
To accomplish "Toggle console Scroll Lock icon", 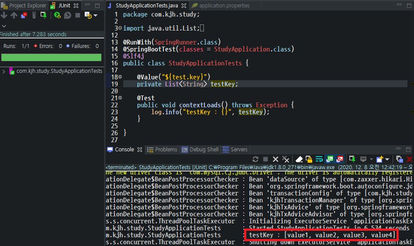I will pyautogui.click(x=309, y=159).
